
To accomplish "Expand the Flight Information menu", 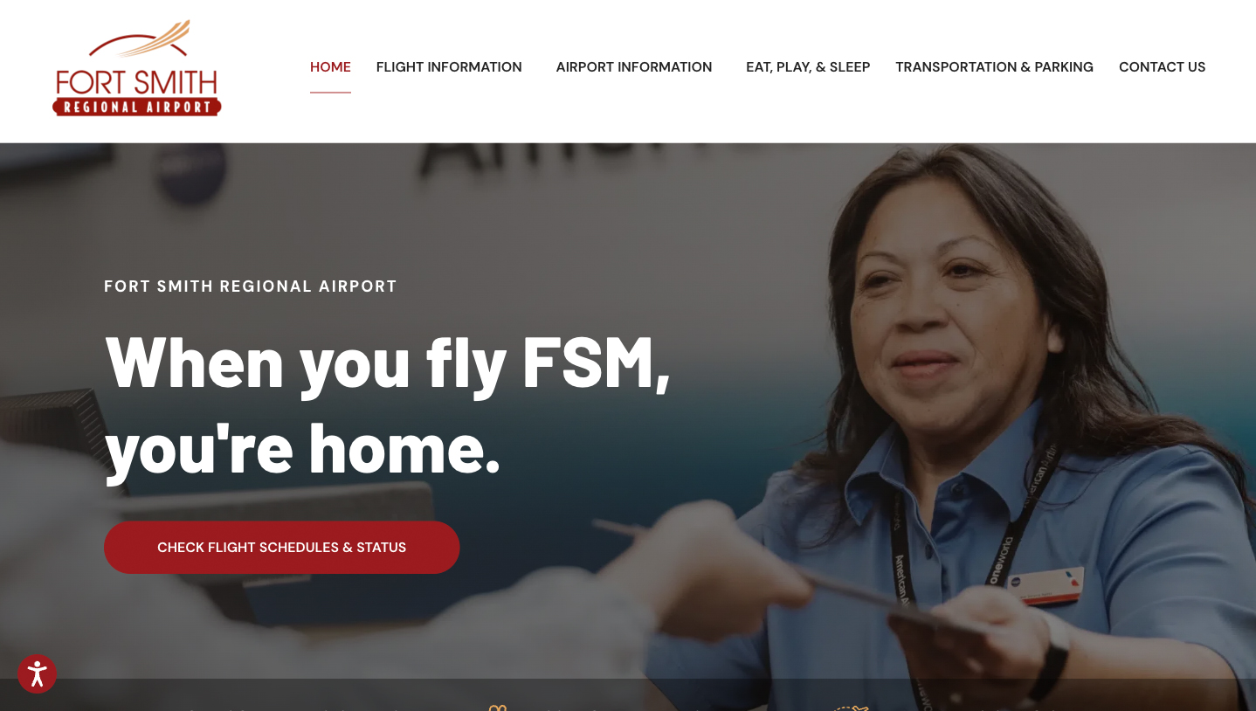I will coord(449,67).
